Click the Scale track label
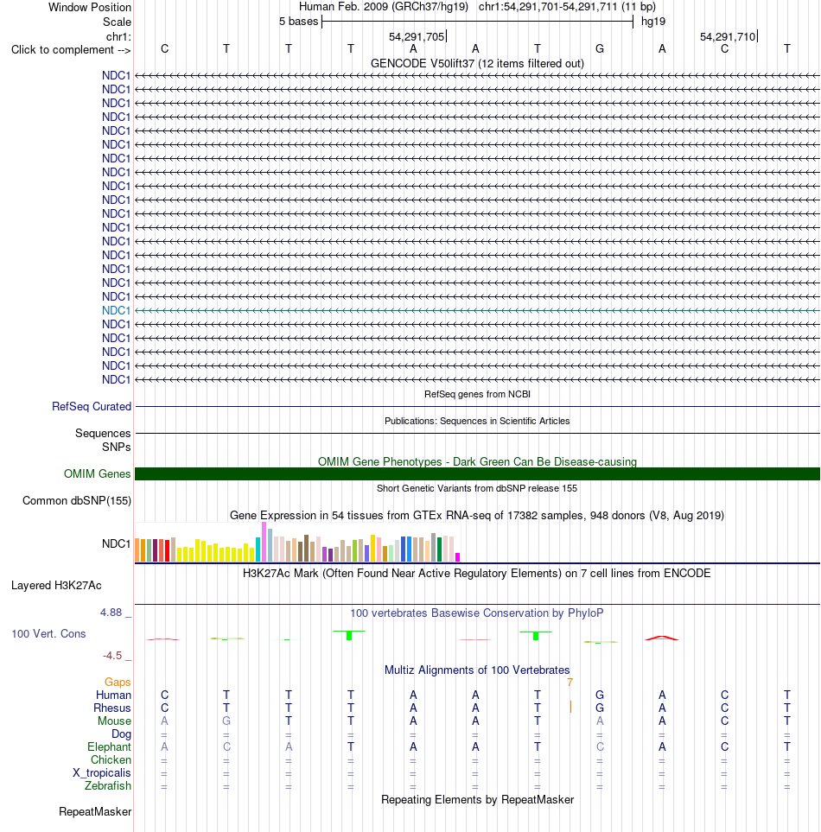This screenshot has width=821, height=832. 117,22
